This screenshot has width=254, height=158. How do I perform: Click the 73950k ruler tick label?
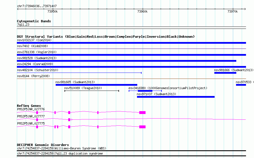pyautogui.click(x=53, y=11)
